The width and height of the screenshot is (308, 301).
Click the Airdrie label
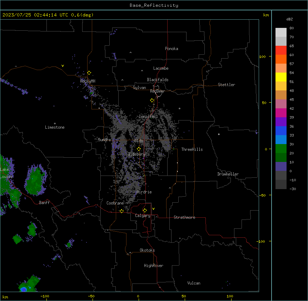click(x=144, y=192)
